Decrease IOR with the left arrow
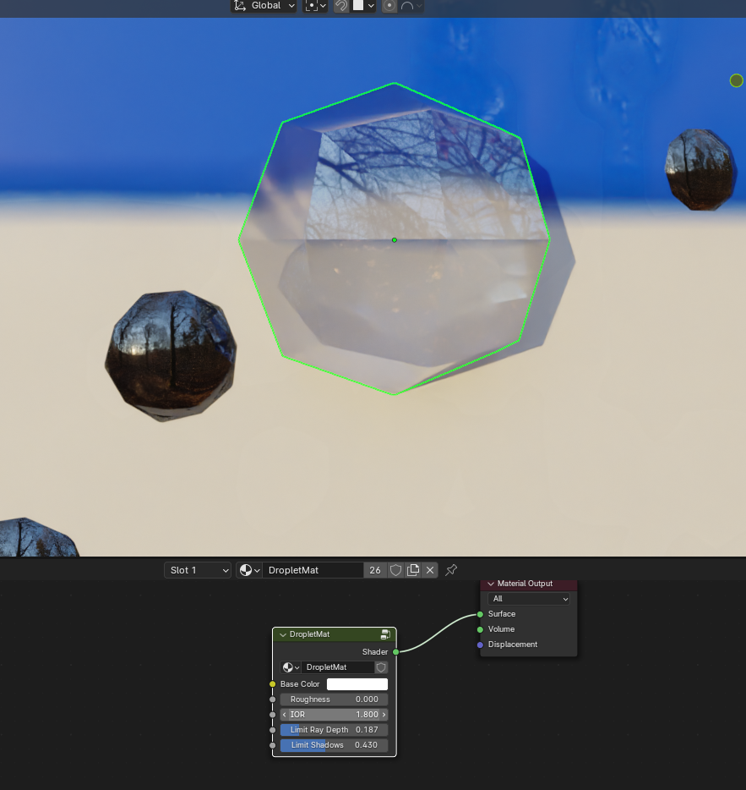This screenshot has width=746, height=790. (285, 715)
